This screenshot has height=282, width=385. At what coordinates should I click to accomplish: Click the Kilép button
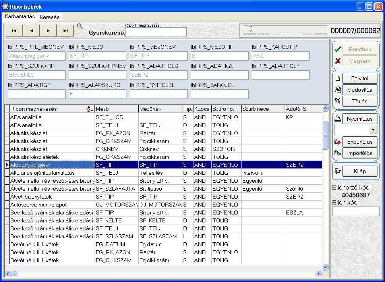360,171
